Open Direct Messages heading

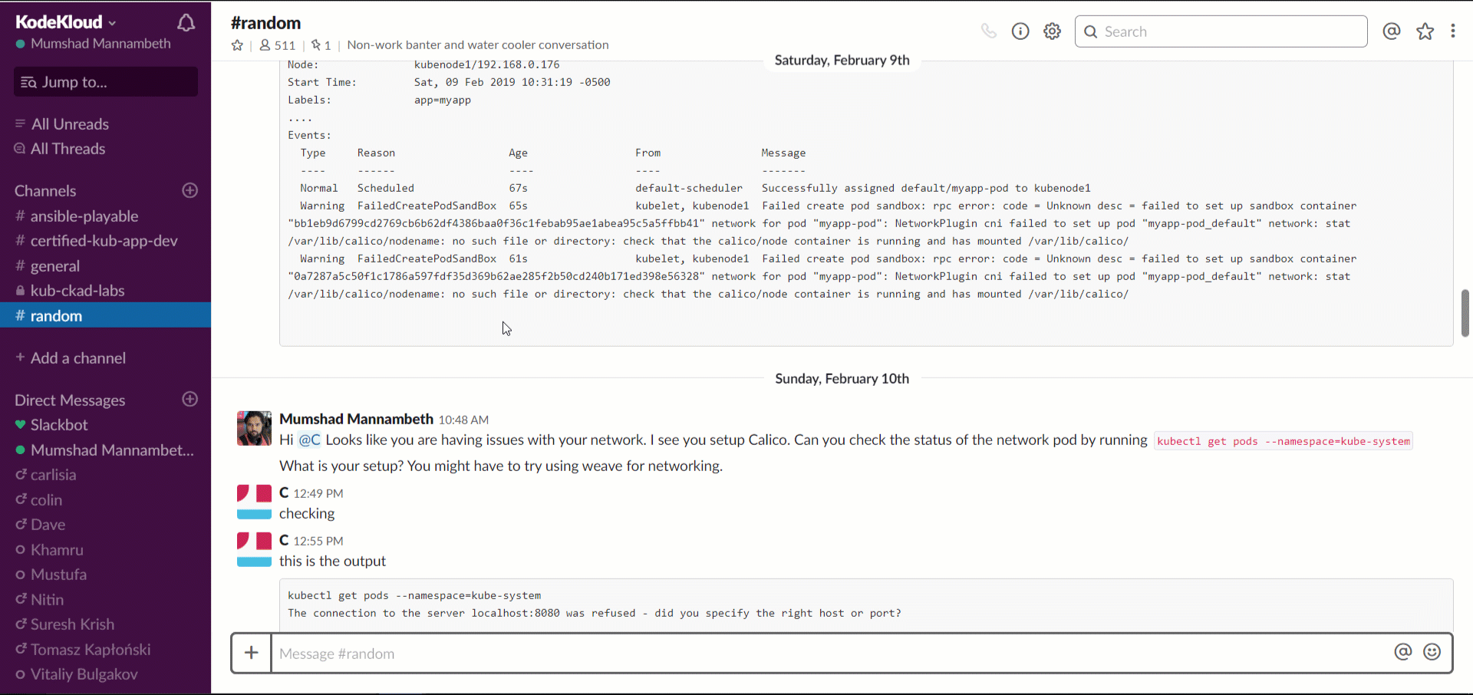[70, 400]
